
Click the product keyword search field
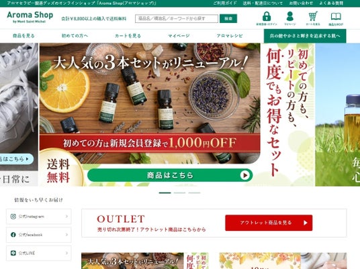click(177, 19)
